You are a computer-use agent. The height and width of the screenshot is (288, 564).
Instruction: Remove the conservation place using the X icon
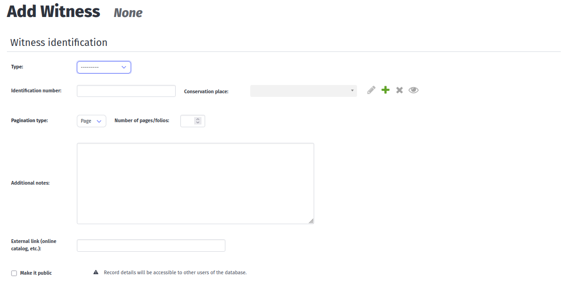pyautogui.click(x=399, y=90)
